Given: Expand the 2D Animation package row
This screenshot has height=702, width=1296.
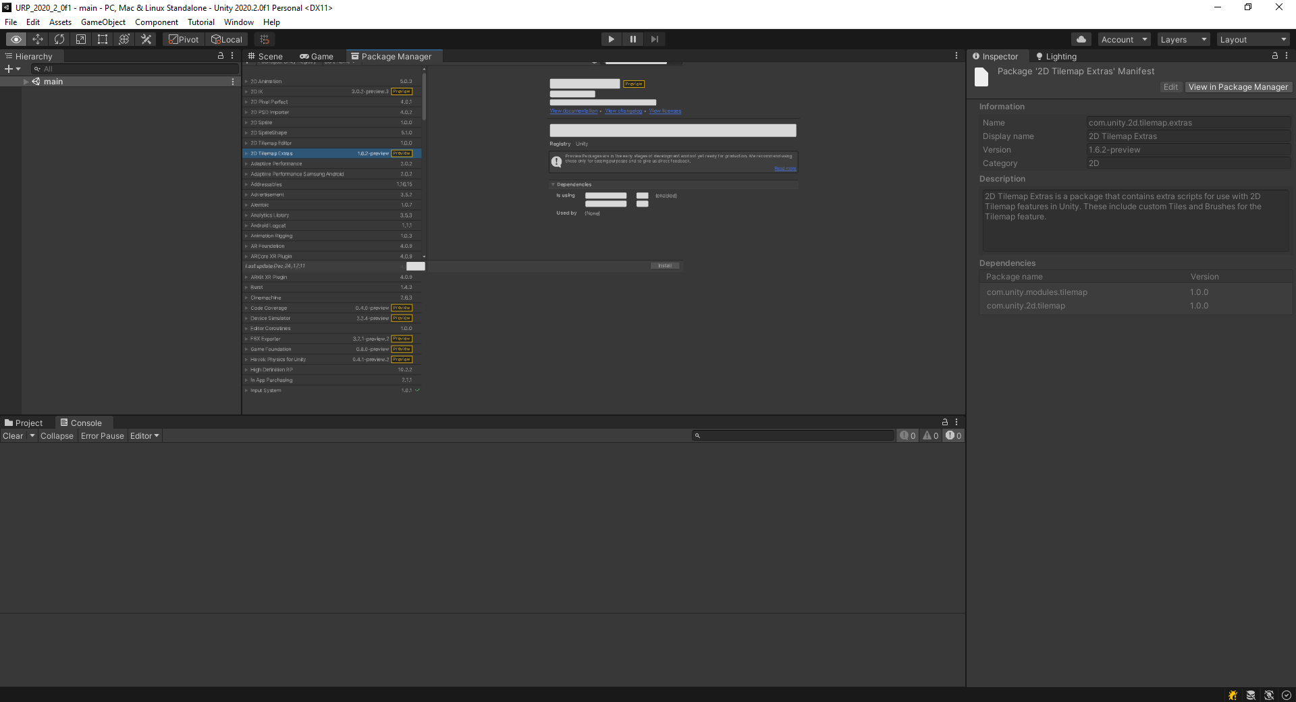Looking at the screenshot, I should click(246, 82).
